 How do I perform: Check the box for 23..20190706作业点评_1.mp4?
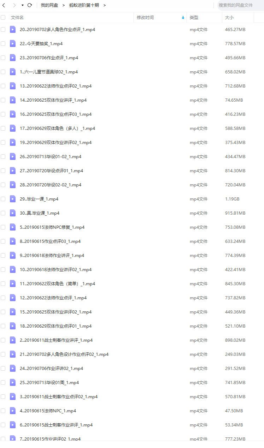(3, 58)
